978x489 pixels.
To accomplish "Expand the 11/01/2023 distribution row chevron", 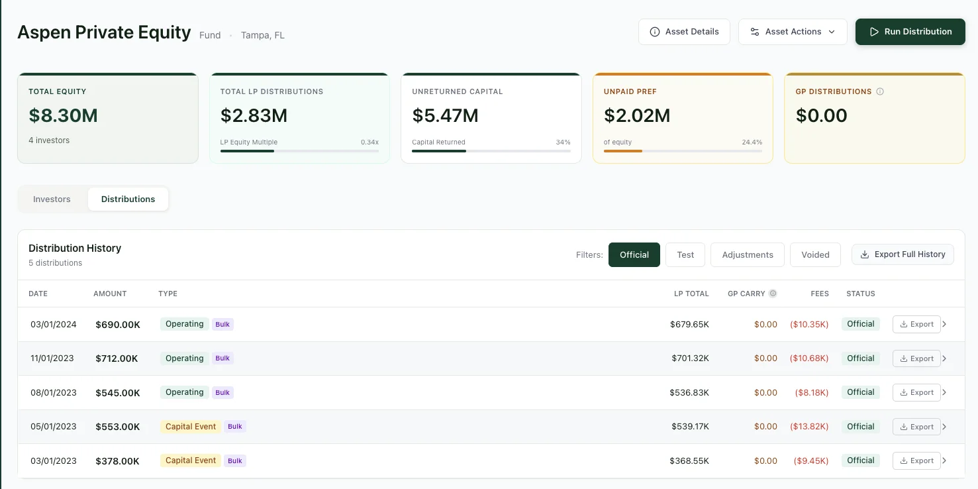I will point(944,358).
